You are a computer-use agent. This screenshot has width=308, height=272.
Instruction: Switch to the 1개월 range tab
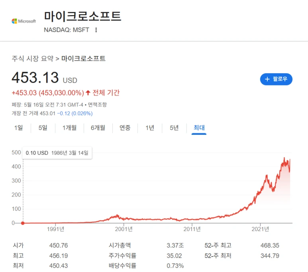pyautogui.click(x=69, y=128)
